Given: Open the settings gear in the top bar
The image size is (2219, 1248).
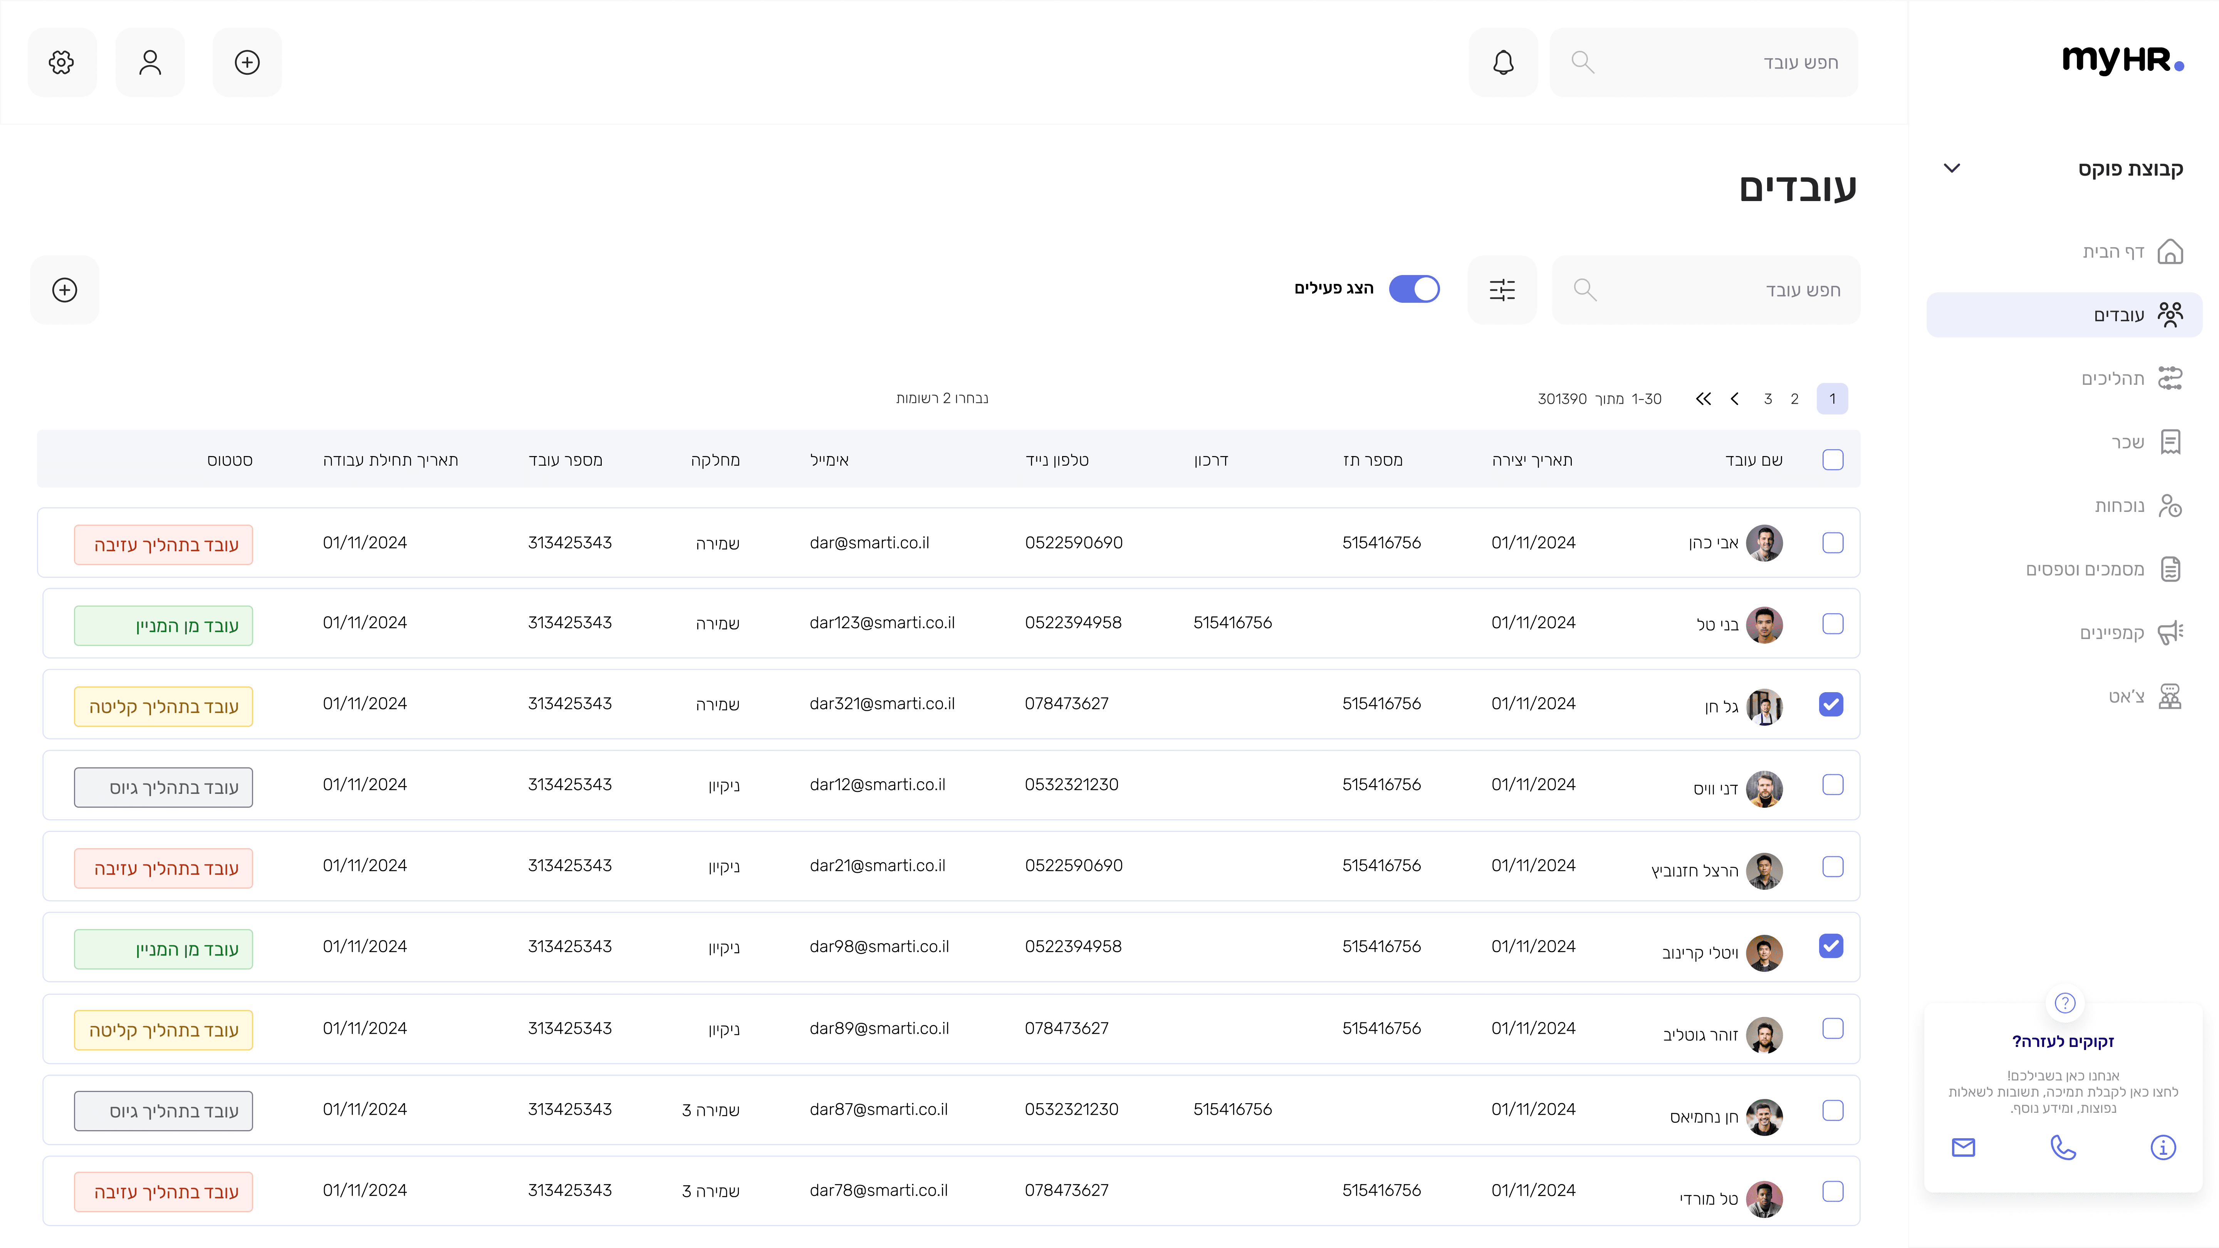Looking at the screenshot, I should [61, 62].
